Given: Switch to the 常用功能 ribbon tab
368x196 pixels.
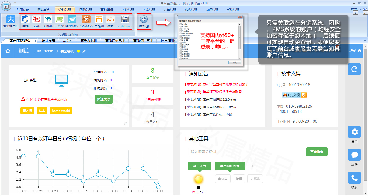Looking at the screenshot, I should [23, 10].
